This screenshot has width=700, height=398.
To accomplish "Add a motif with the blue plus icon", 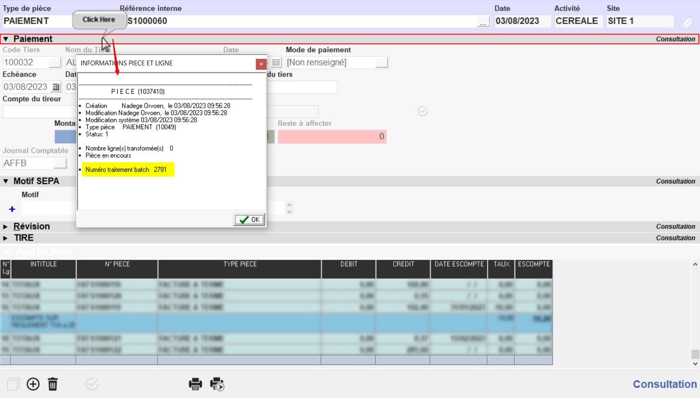I will [12, 209].
